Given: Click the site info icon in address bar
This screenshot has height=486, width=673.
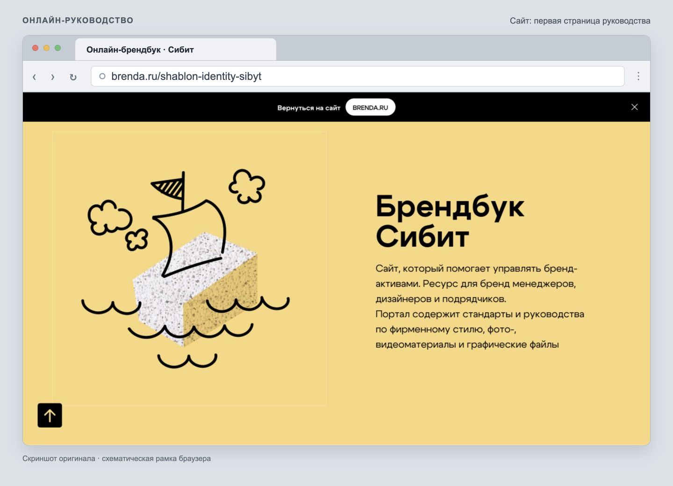Looking at the screenshot, I should pos(102,76).
